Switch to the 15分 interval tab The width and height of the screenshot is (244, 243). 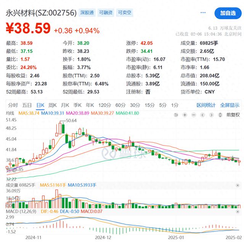[149, 105]
